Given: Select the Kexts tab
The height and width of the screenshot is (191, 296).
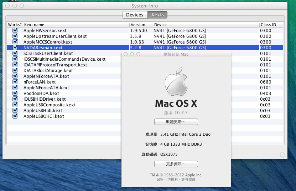Looking at the screenshot, I should pyautogui.click(x=157, y=15).
